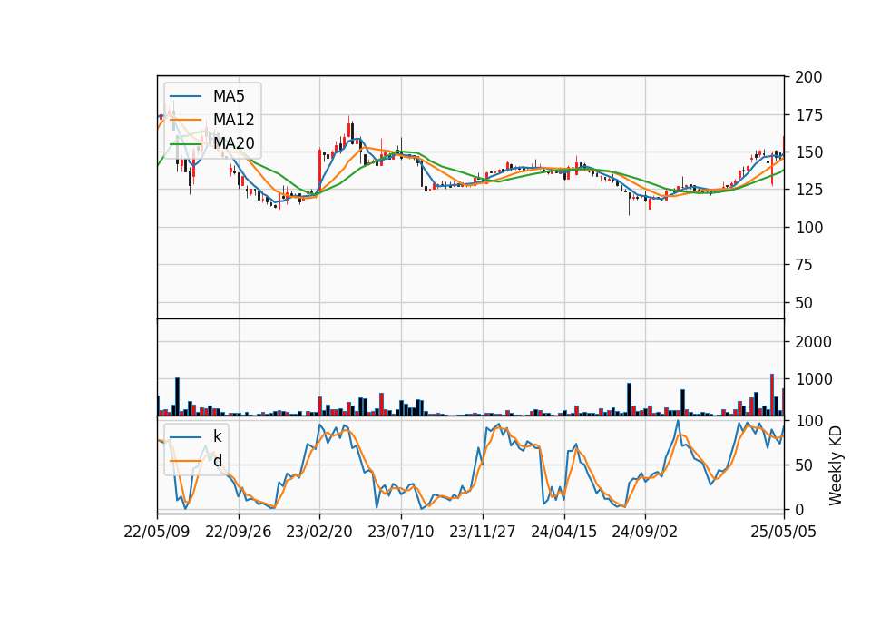Click the MA5 legend entry
This screenshot has height=626, width=871.
pos(207,96)
